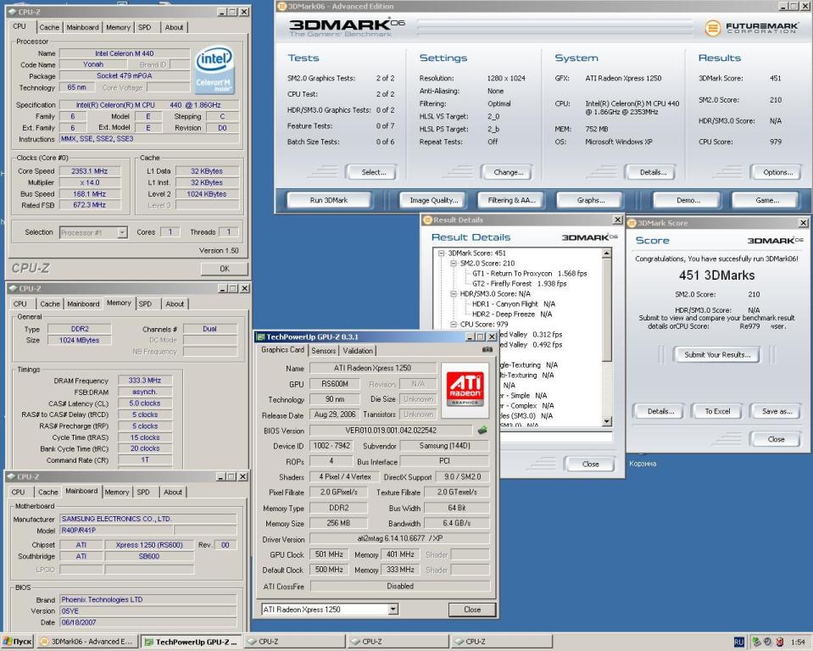
Task: Collapse the HDR/SM3.0 Score: N/A node
Action: (454, 294)
